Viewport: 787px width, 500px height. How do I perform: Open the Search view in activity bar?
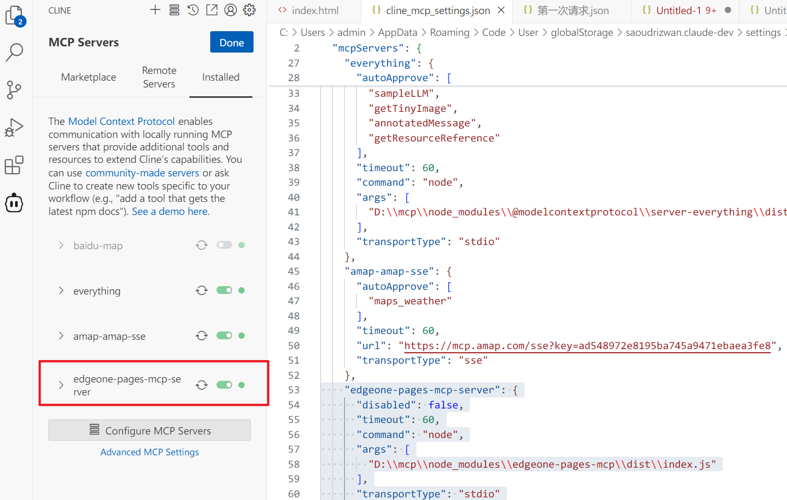(15, 52)
